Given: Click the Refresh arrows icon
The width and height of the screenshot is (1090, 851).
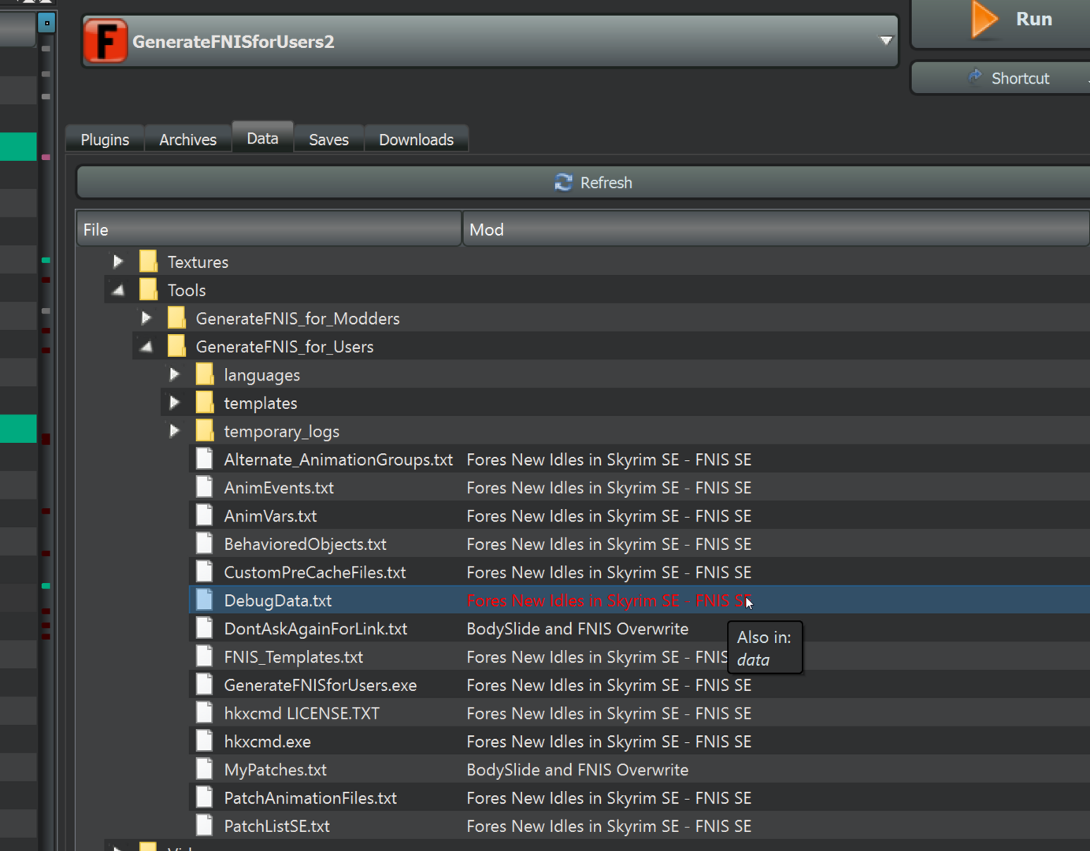Looking at the screenshot, I should coord(563,182).
